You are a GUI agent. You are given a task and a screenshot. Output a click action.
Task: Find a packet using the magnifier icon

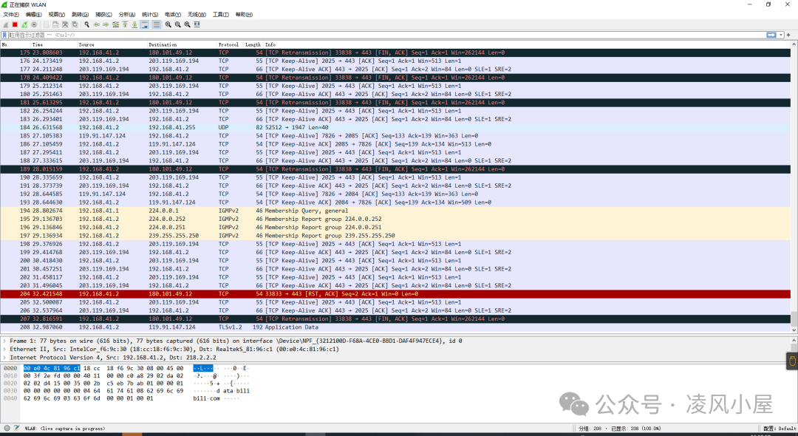point(86,24)
